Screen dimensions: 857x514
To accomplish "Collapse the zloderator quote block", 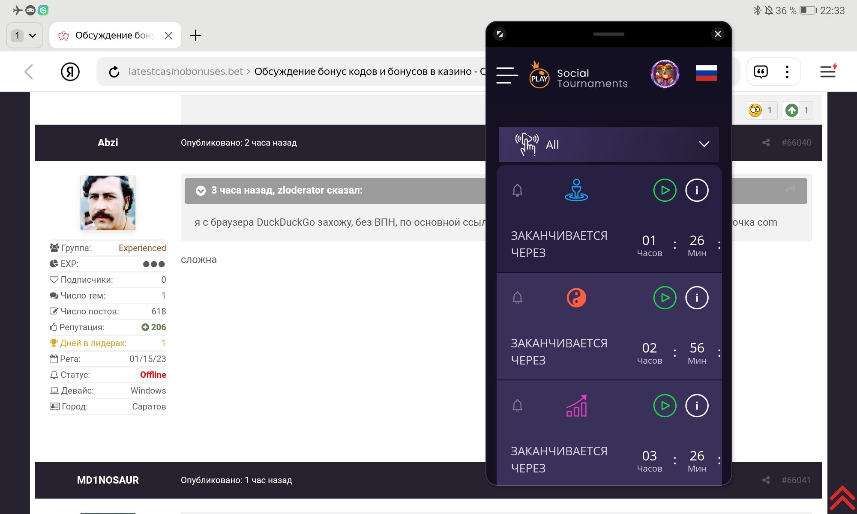I will click(x=201, y=191).
